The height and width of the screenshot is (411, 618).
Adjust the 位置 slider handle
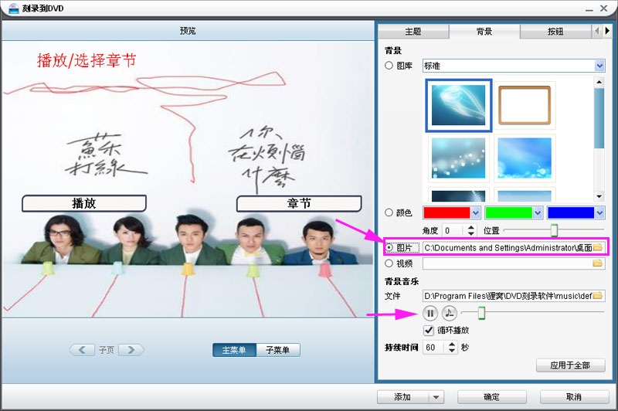pos(554,230)
